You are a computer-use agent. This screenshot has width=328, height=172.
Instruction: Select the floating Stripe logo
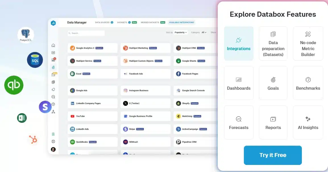(45, 107)
